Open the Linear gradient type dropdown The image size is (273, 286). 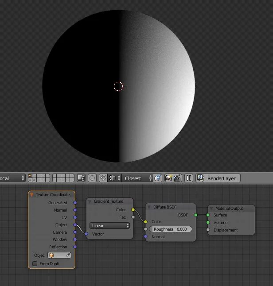tap(110, 226)
